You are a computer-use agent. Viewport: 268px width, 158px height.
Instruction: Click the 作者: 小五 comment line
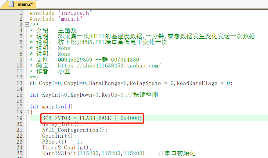click(50, 71)
